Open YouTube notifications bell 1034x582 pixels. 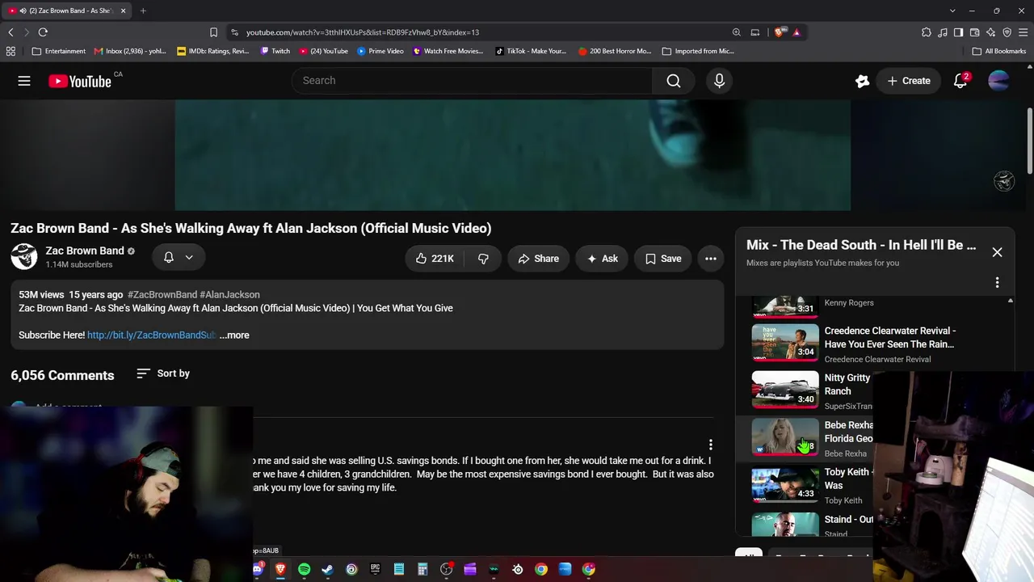coord(960,81)
